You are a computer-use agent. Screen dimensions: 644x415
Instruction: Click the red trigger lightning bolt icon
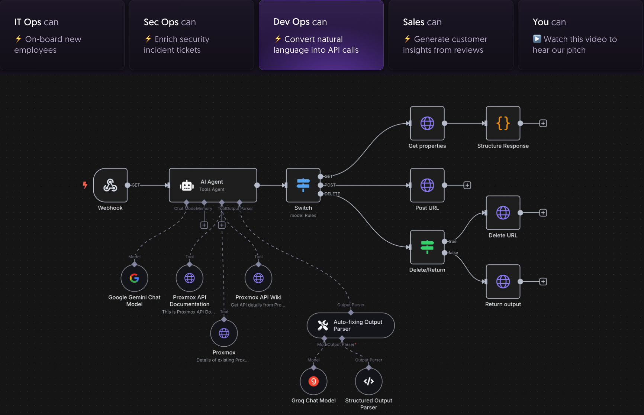(85, 185)
